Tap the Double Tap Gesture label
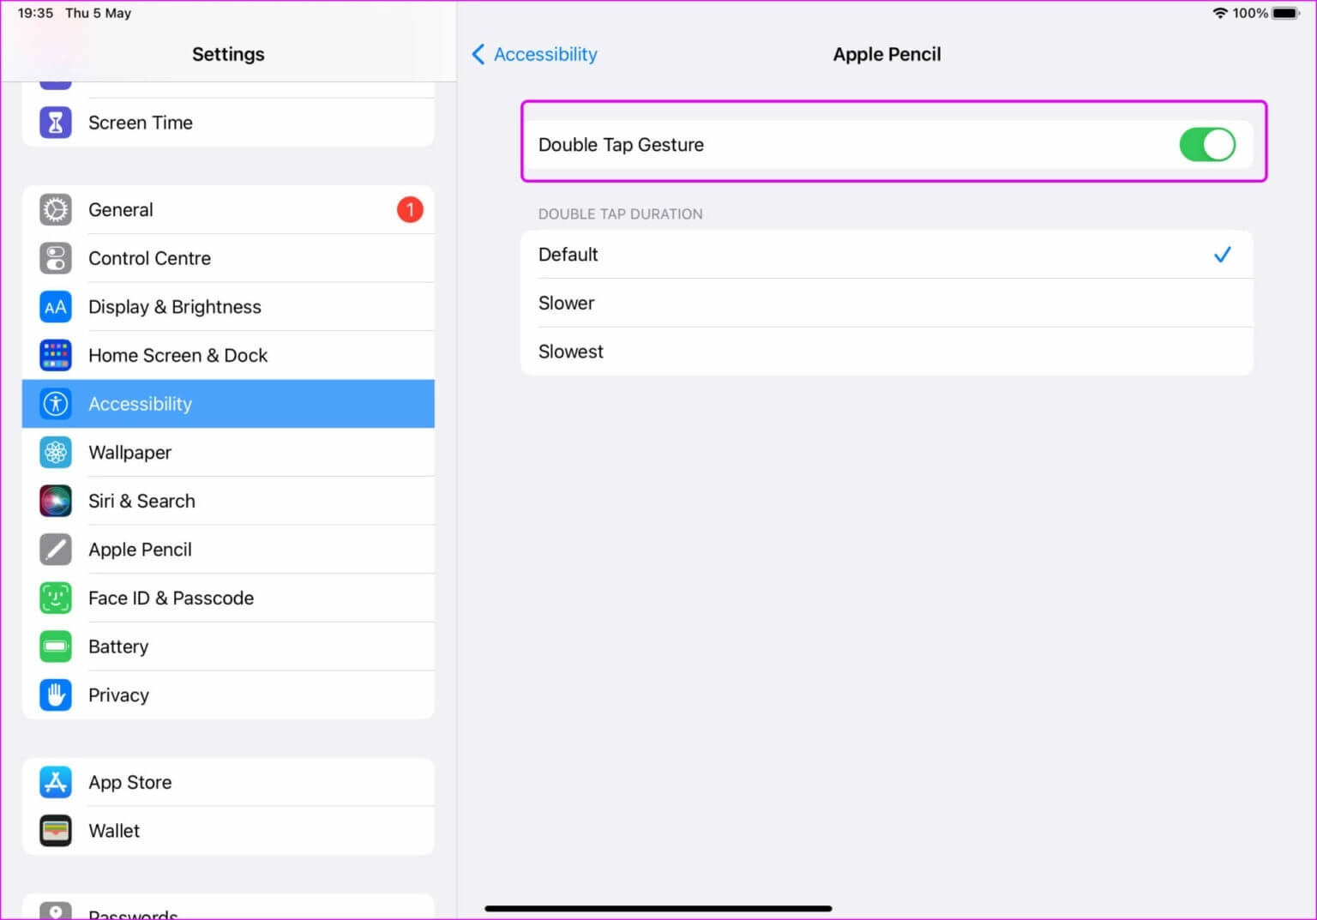Screen dimensions: 1317x920 click(x=621, y=145)
